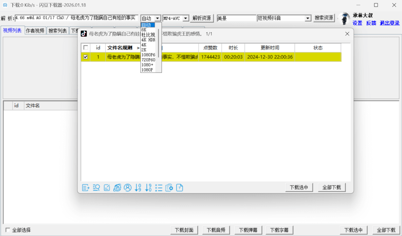The width and height of the screenshot is (402, 236).
Task: Toggle the select-all checkbox in dialog header
Action: click(x=86, y=48)
